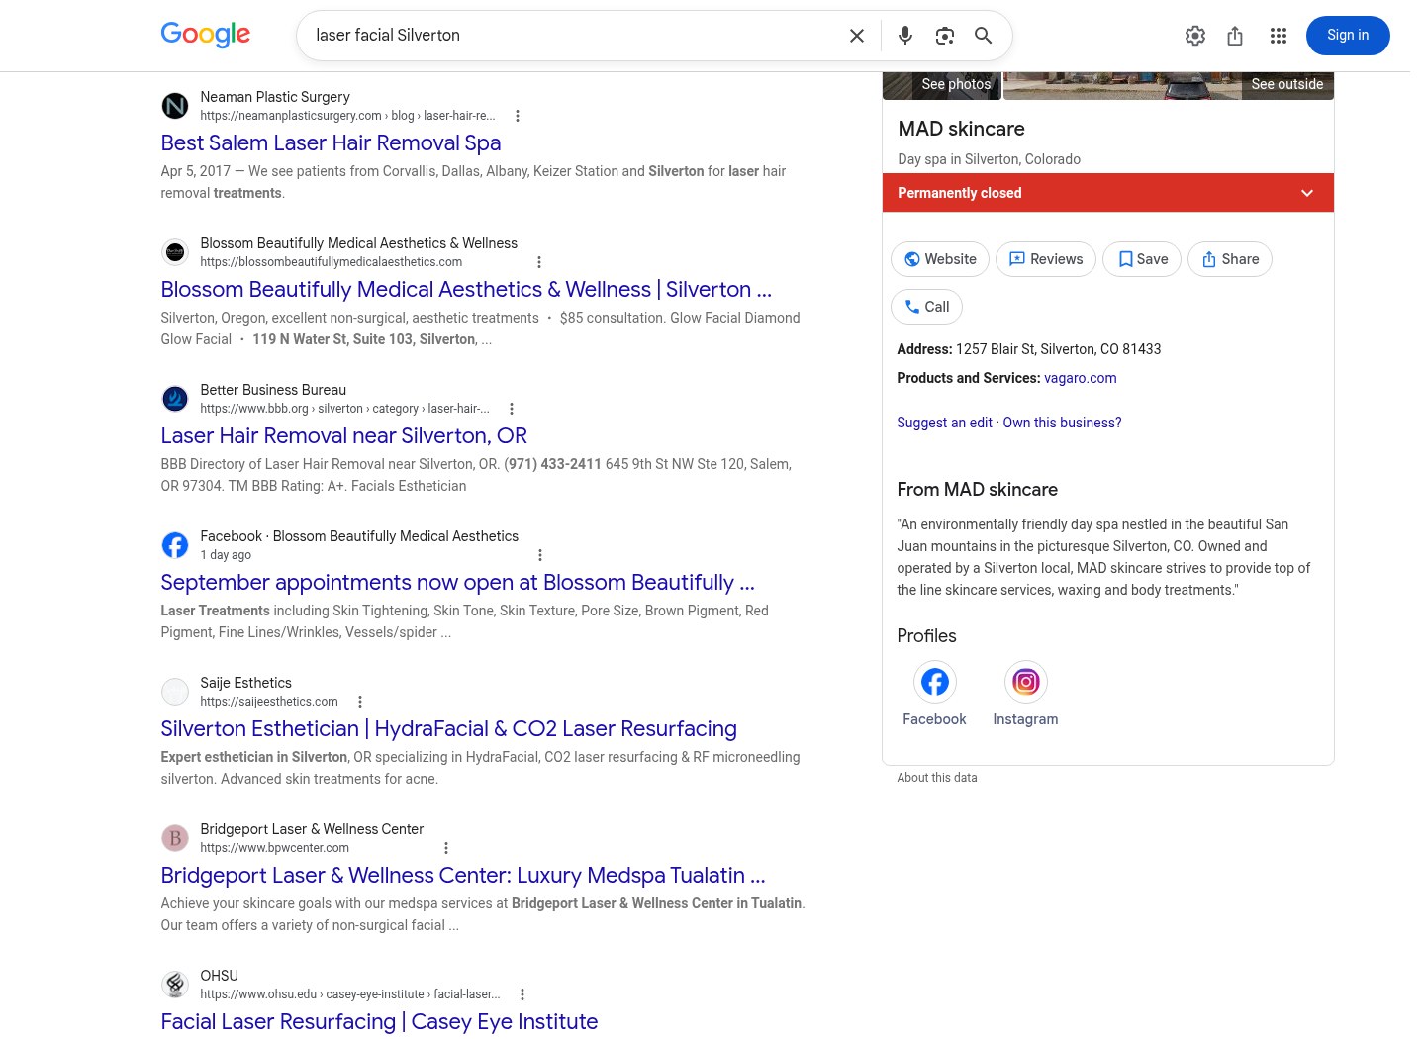Open options menu for Blossom Beautifully website result
This screenshot has height=1039, width=1425.
pyautogui.click(x=539, y=262)
